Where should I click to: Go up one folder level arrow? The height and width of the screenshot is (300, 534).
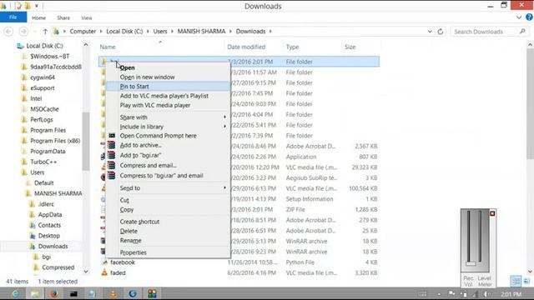pos(45,32)
